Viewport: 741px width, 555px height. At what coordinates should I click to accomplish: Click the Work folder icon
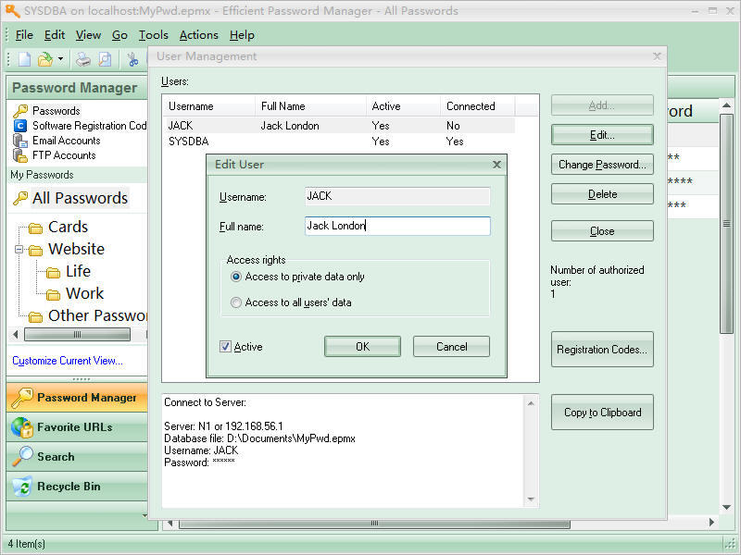pos(53,294)
